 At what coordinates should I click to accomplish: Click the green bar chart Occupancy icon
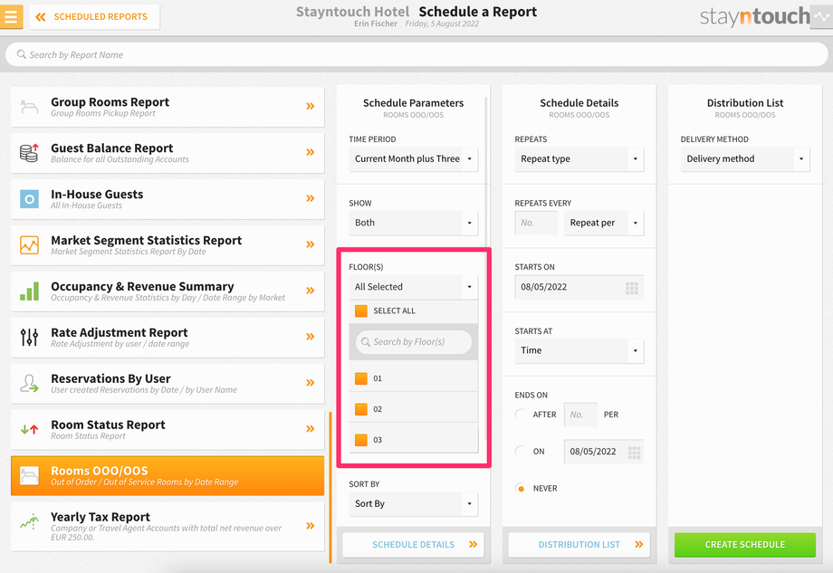coord(29,291)
